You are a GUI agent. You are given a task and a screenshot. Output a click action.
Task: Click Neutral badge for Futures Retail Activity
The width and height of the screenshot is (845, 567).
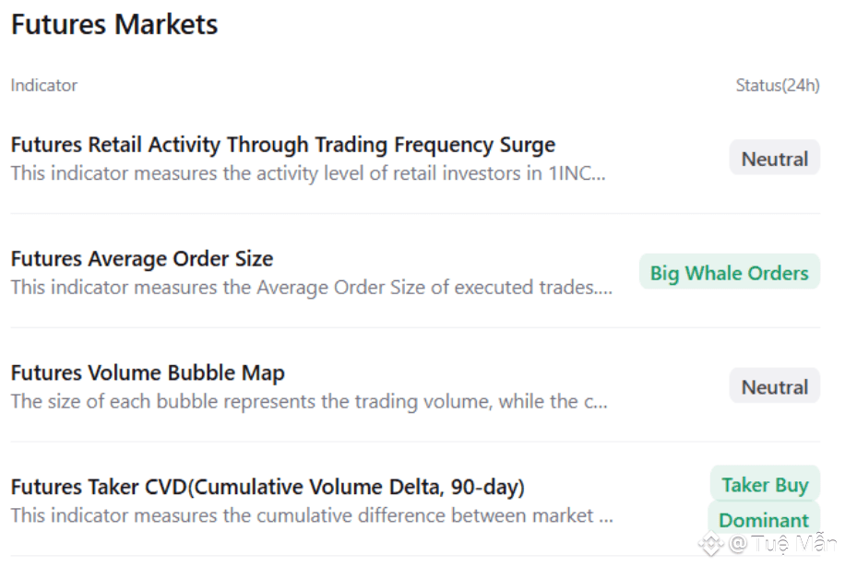(x=774, y=159)
